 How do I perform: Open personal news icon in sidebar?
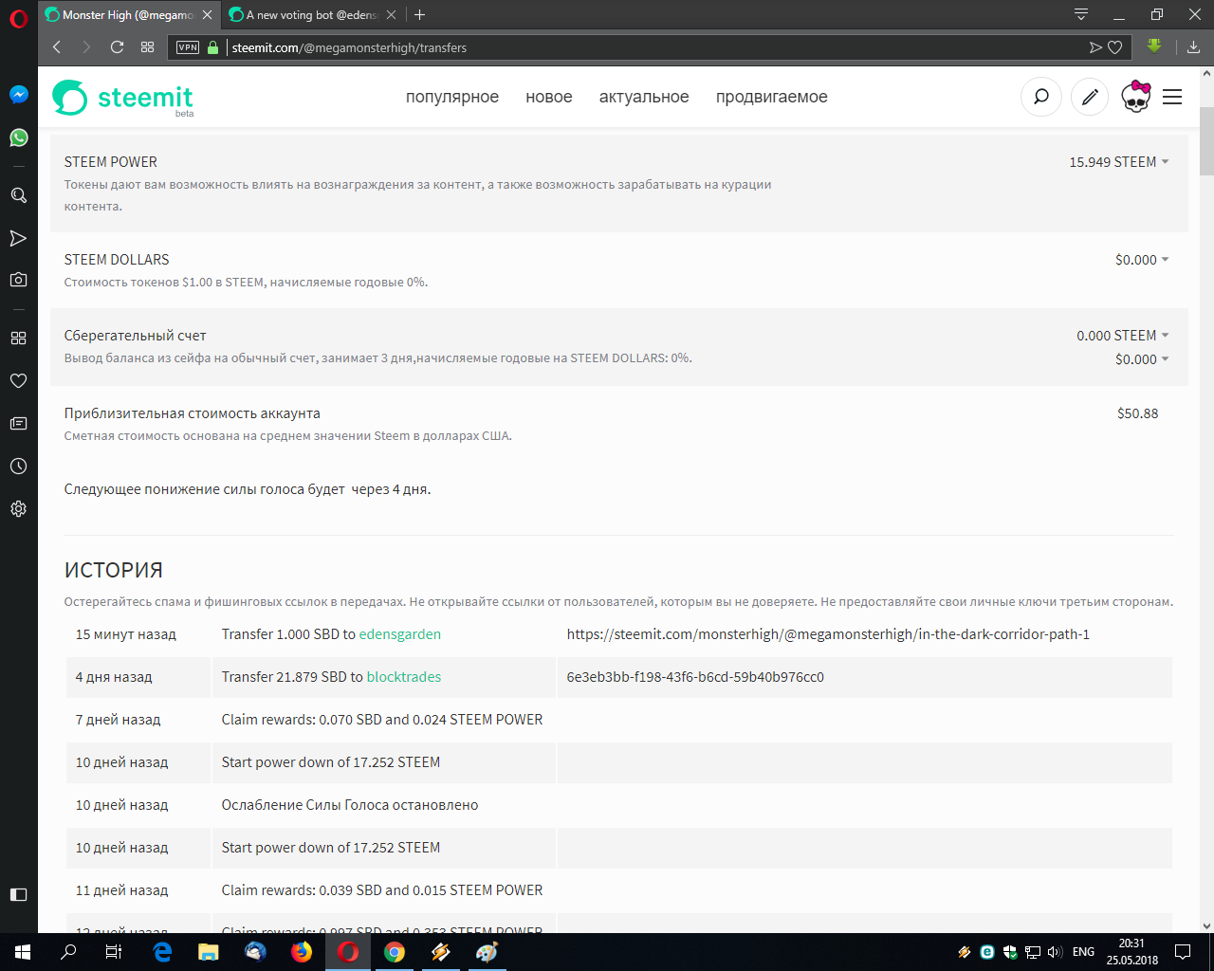point(18,423)
